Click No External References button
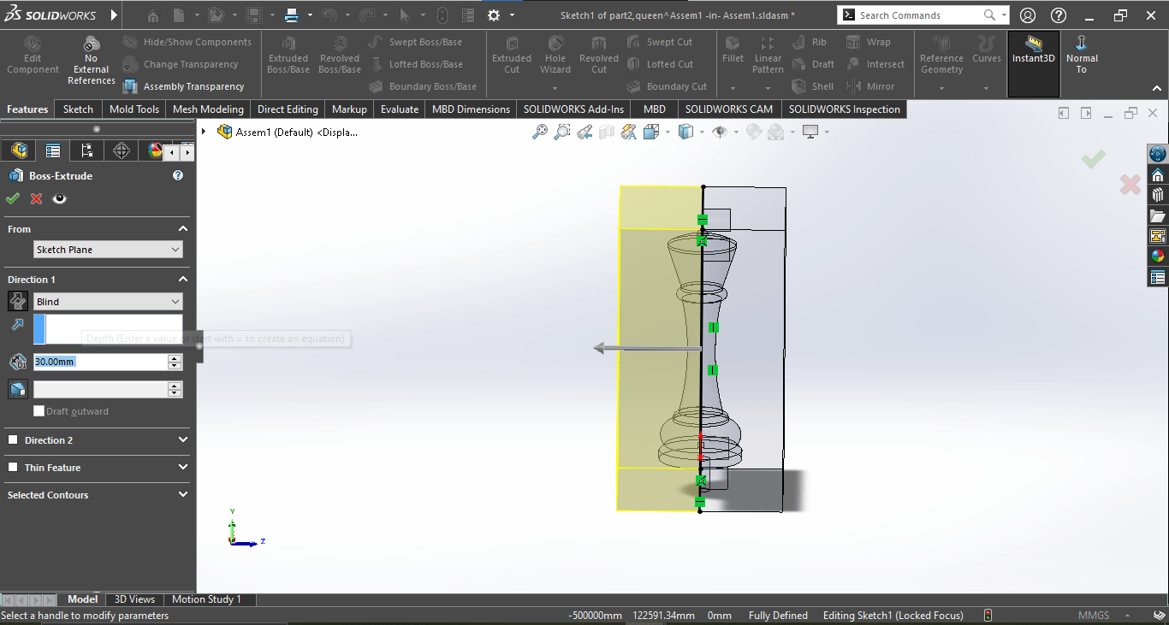This screenshot has width=1169, height=625. point(92,61)
